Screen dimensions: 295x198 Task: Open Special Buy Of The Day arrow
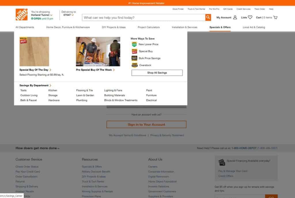pyautogui.click(x=50, y=70)
